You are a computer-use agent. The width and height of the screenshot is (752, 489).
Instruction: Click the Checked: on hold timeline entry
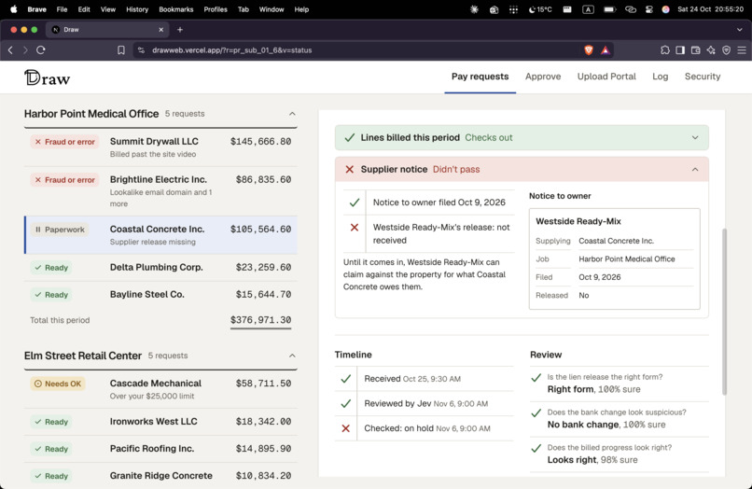(x=424, y=428)
